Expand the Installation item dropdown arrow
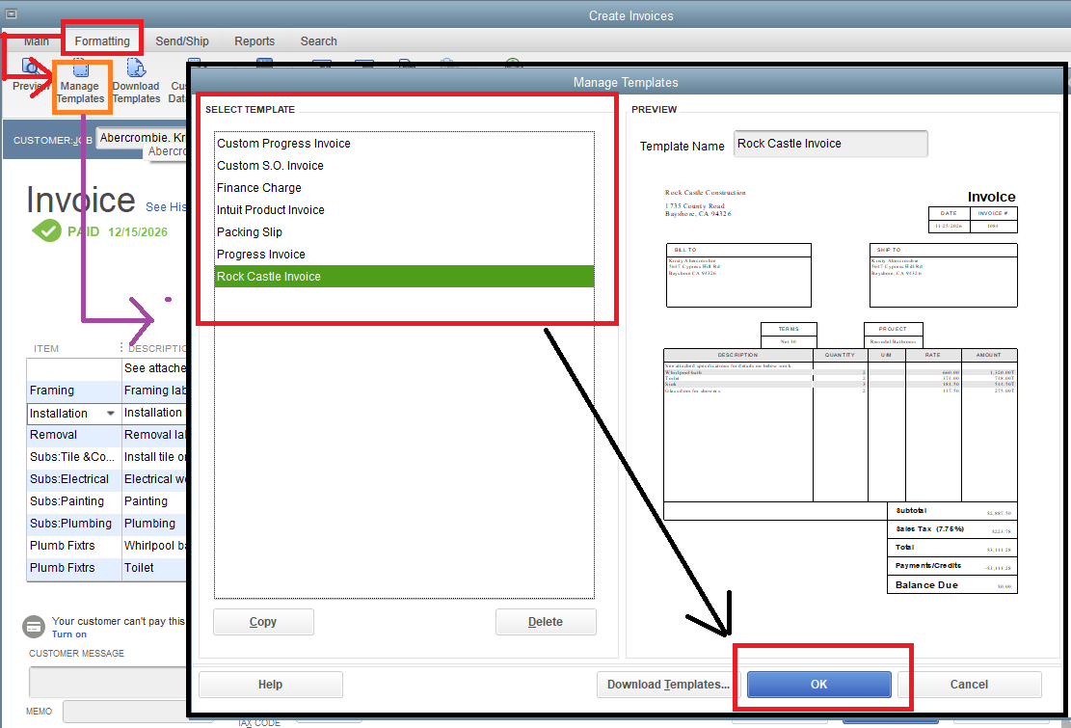The image size is (1071, 728). [111, 413]
